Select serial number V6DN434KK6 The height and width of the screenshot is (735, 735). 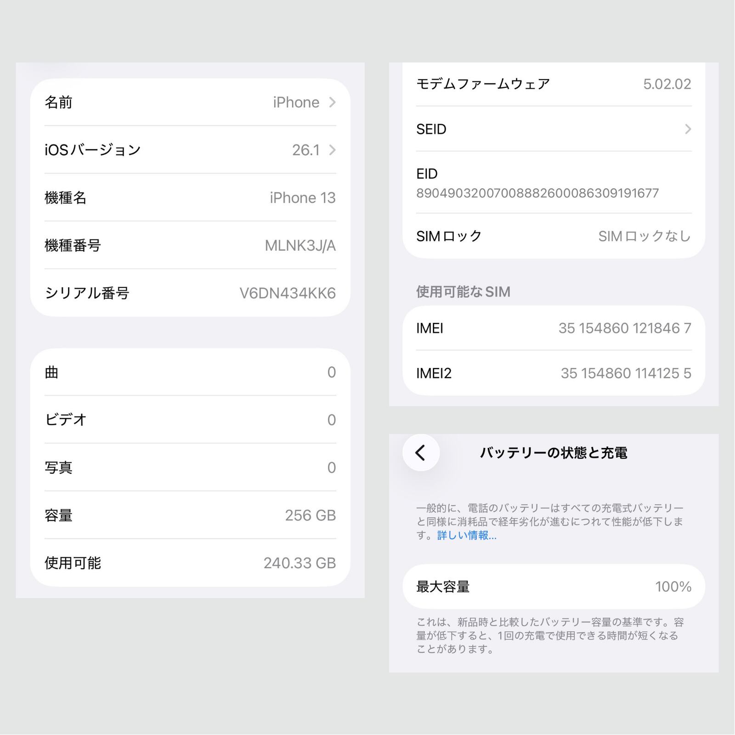point(288,293)
